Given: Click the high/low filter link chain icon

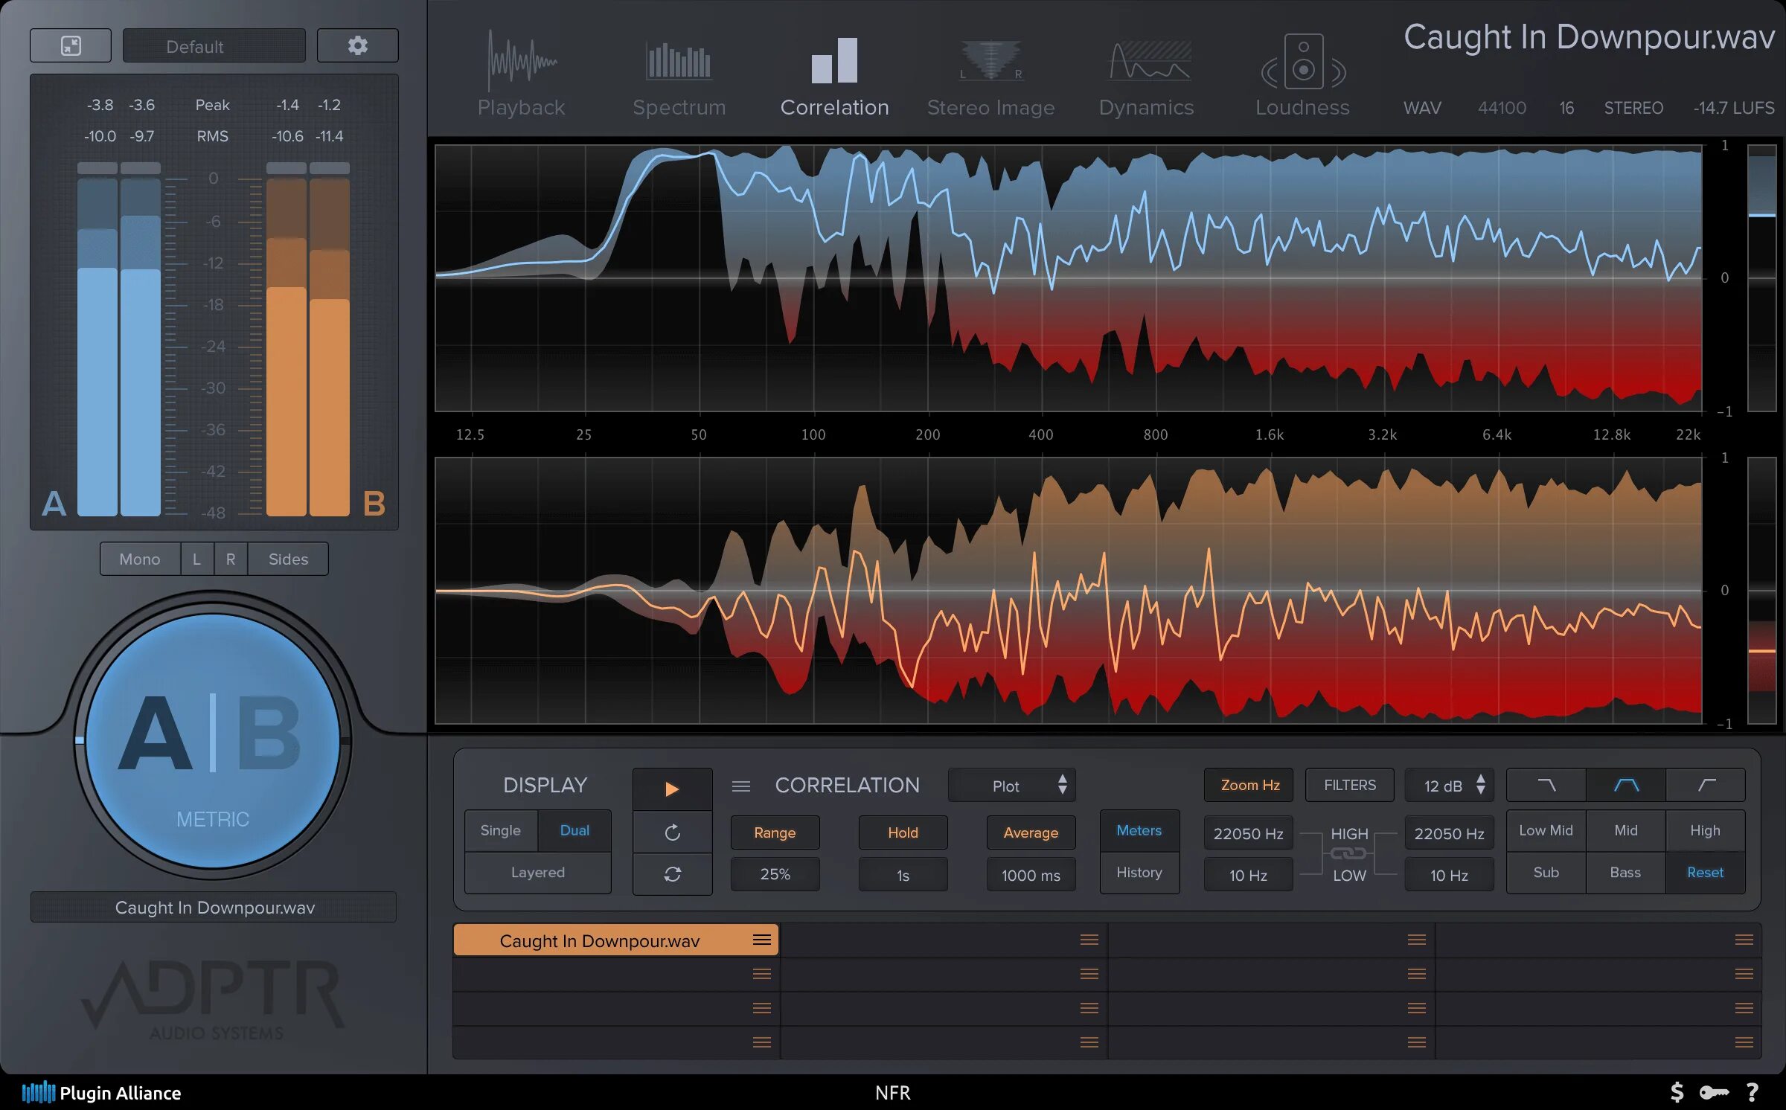Looking at the screenshot, I should [1348, 854].
